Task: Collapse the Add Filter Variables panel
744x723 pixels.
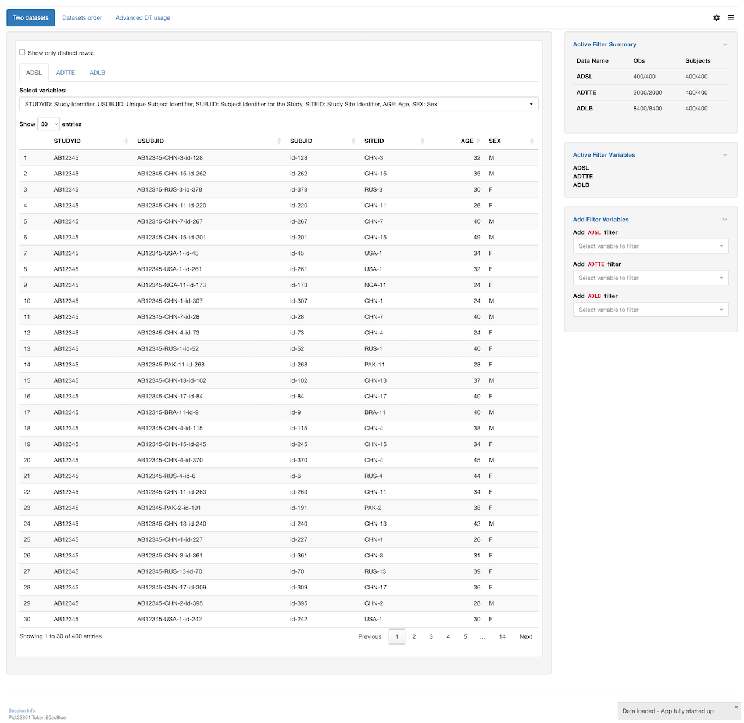Action: [x=725, y=220]
